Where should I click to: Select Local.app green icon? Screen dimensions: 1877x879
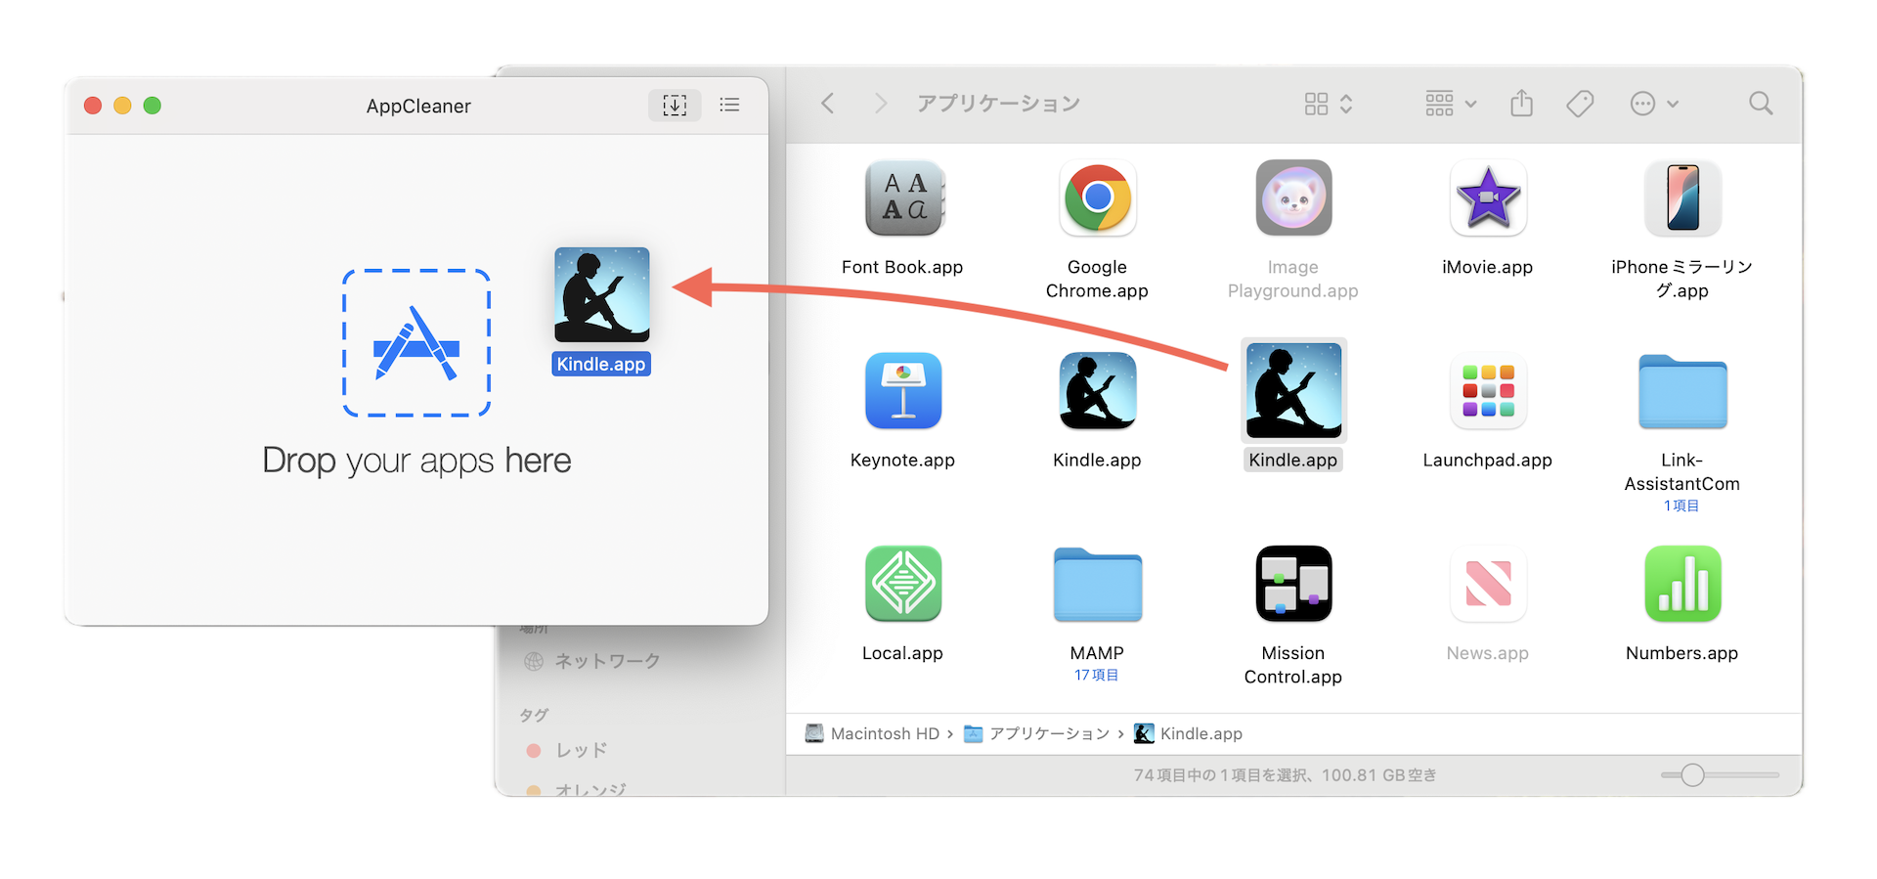(x=902, y=585)
